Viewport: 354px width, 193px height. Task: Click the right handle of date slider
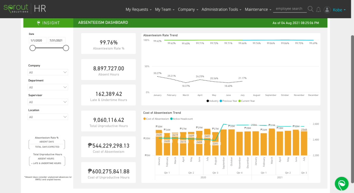66,48
